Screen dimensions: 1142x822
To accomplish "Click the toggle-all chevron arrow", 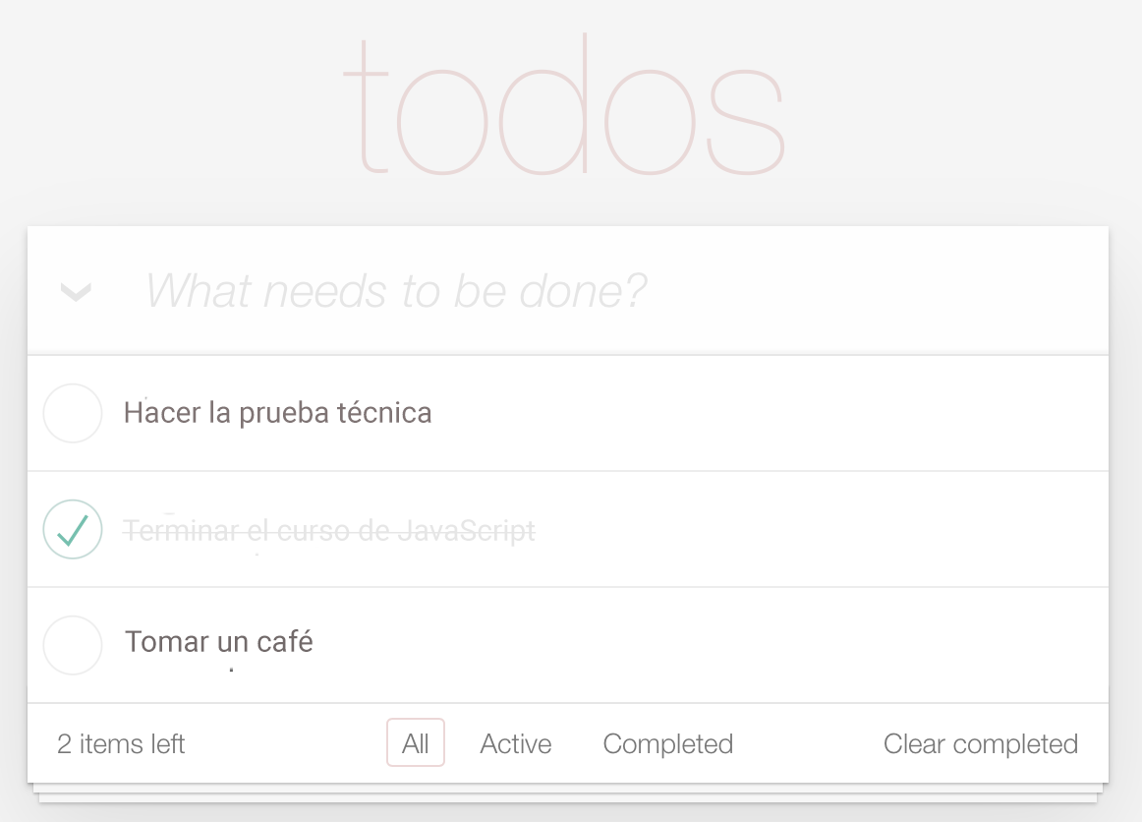I will tap(76, 291).
